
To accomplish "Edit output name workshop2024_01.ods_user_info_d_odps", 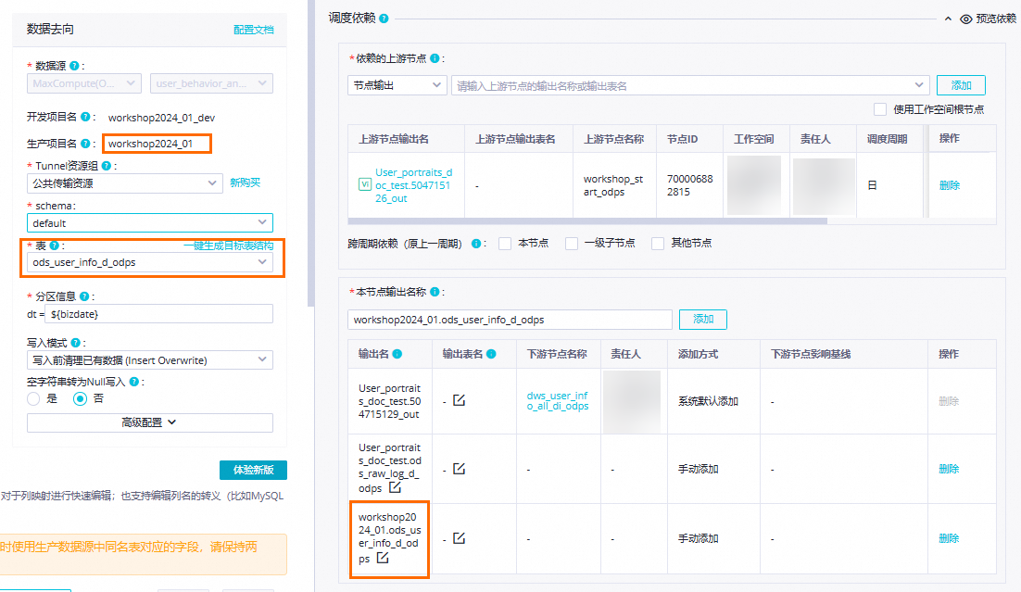I will [383, 558].
